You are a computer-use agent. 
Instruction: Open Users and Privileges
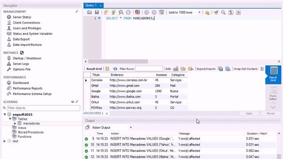[27, 28]
